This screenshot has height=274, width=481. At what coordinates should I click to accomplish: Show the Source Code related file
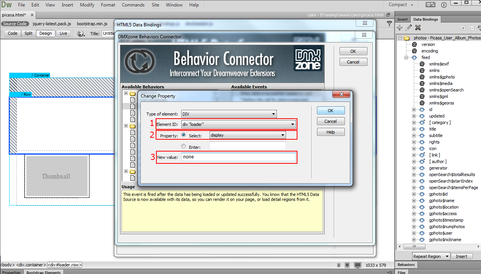click(x=15, y=24)
